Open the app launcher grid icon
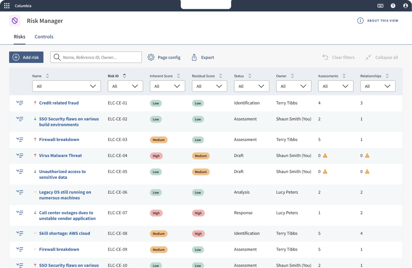Screen dimensions: 412x268 [x=7, y=6]
